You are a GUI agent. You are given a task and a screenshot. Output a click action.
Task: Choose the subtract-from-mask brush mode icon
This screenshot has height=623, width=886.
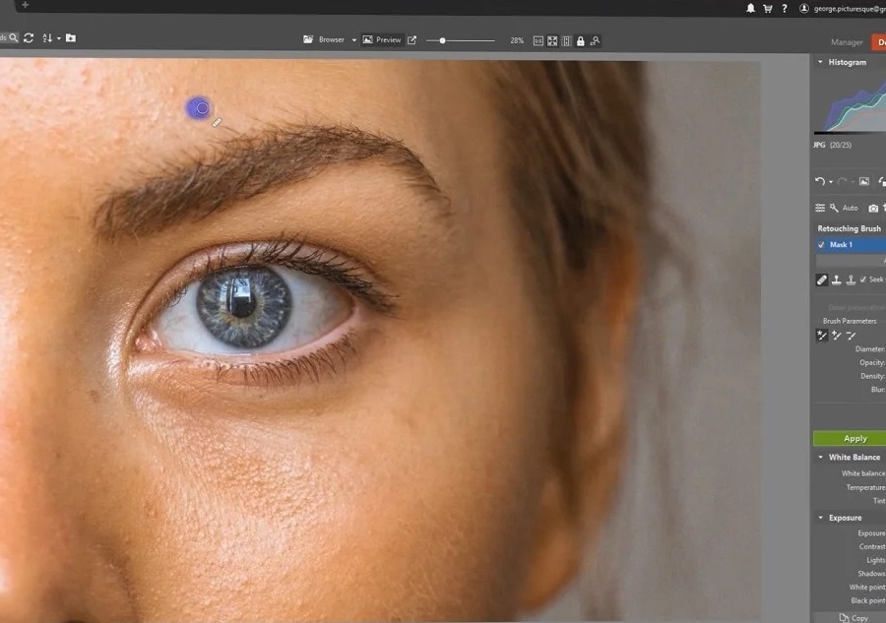point(851,336)
